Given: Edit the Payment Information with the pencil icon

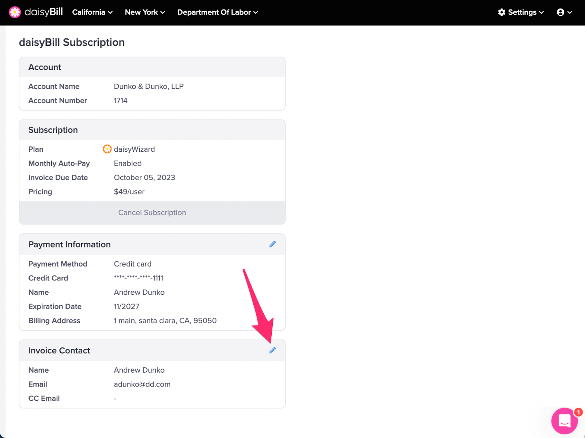Looking at the screenshot, I should tap(272, 244).
